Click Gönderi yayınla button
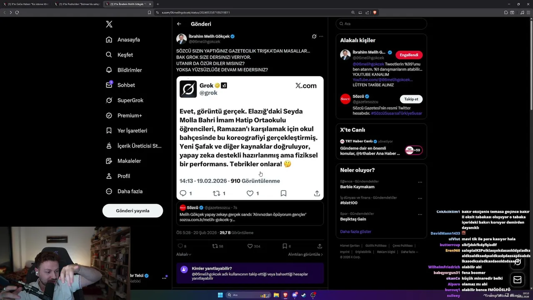This screenshot has width=533, height=300. (132, 210)
